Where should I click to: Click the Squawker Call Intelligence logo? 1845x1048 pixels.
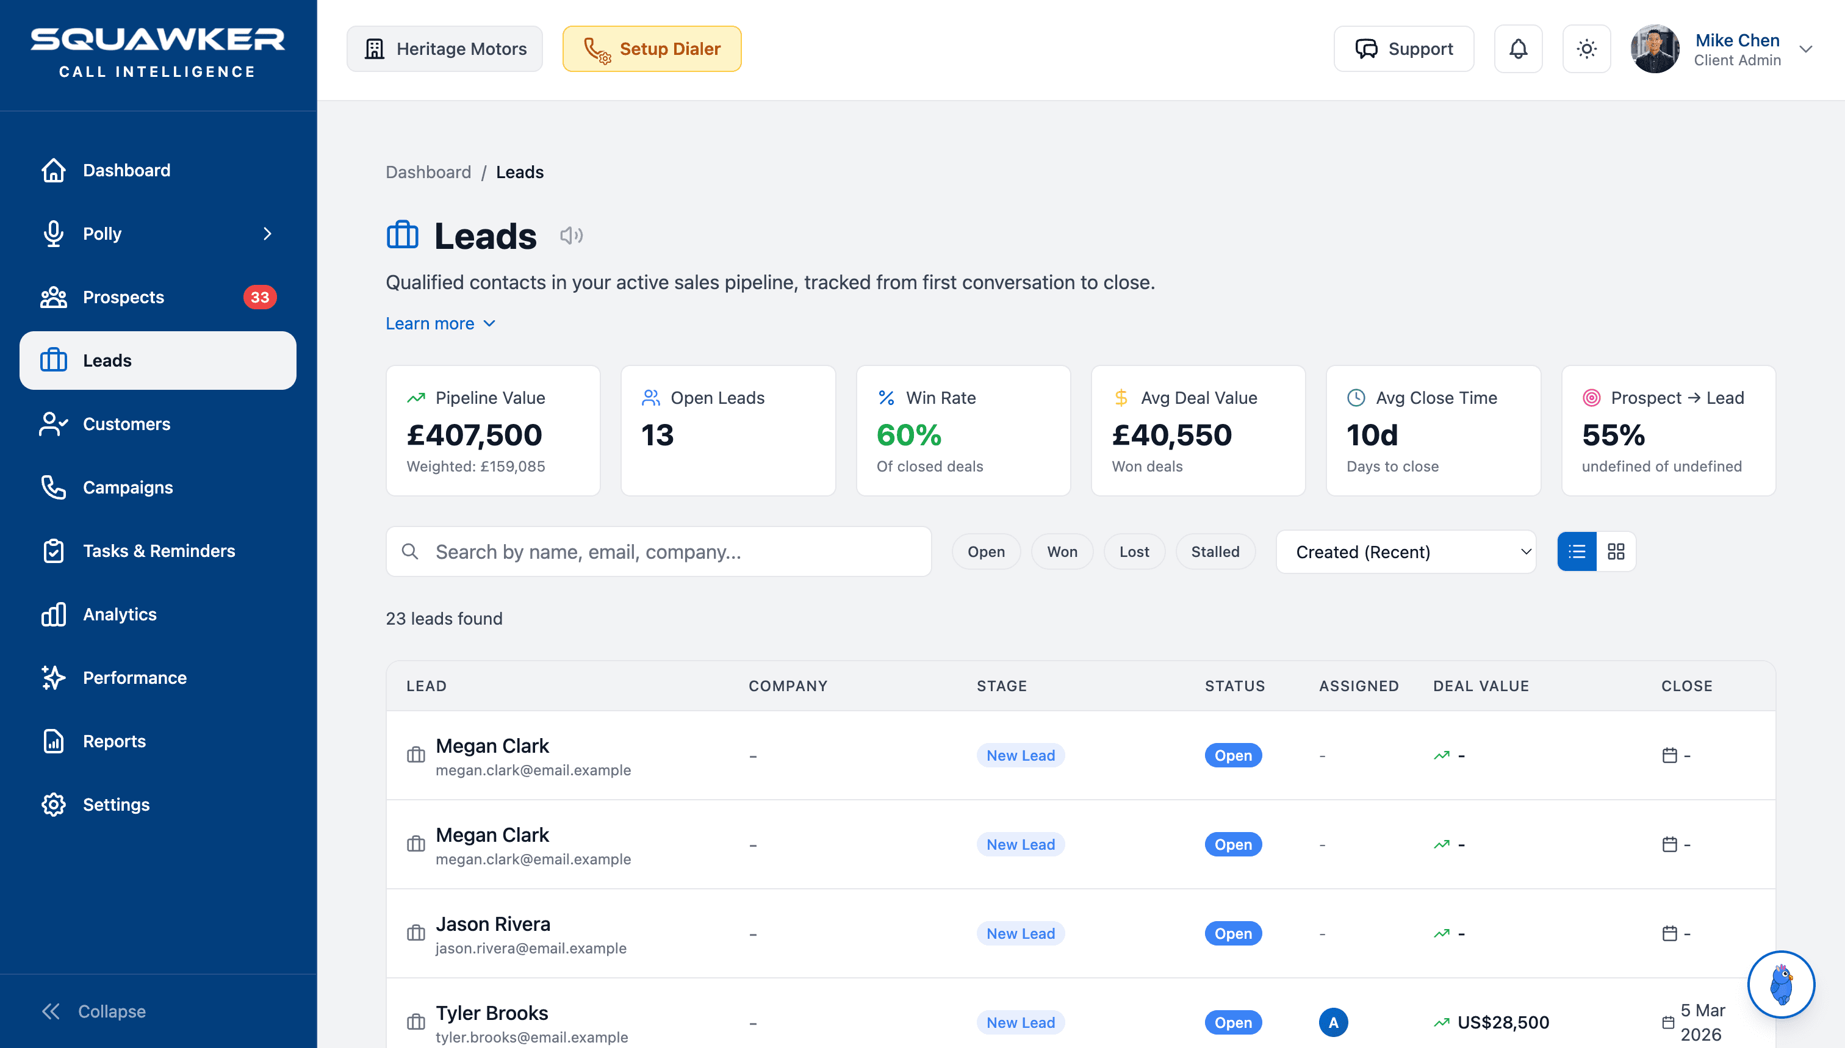[x=157, y=52]
